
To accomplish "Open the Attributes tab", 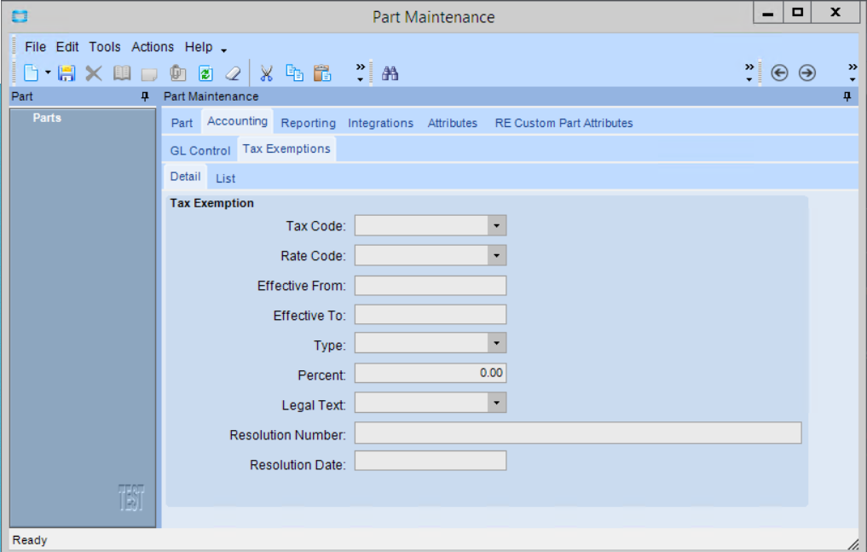I will point(453,123).
